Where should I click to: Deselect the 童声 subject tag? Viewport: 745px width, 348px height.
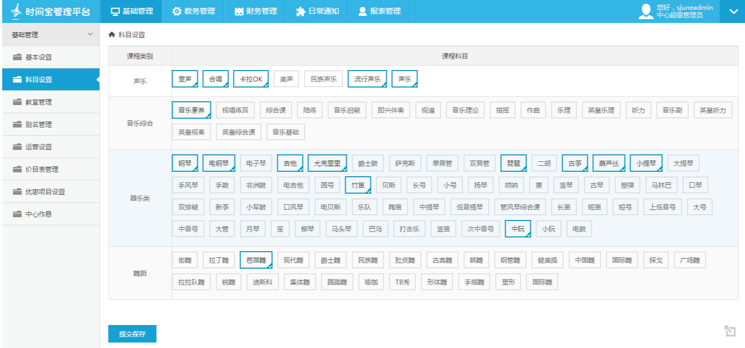(185, 79)
